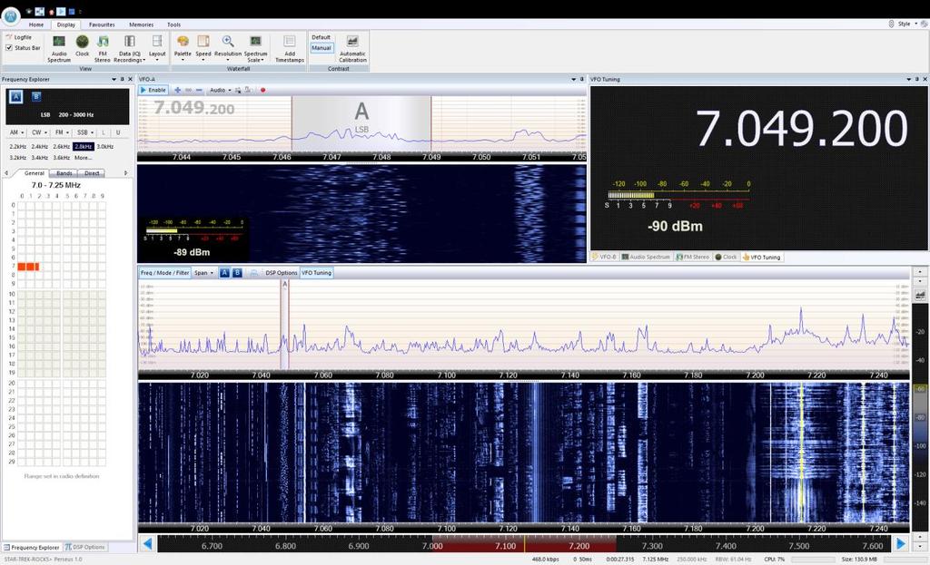Click the printer-like icon beside DSP Options
Viewport: 930px width, 565px height.
(x=254, y=273)
